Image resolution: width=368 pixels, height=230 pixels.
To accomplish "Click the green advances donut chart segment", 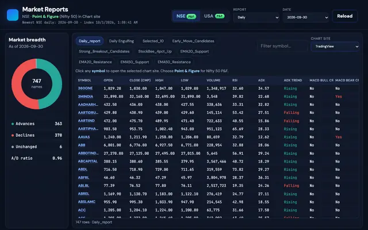I will (57, 84).
